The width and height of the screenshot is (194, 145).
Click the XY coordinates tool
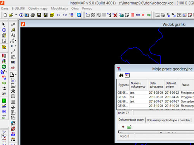[4, 94]
